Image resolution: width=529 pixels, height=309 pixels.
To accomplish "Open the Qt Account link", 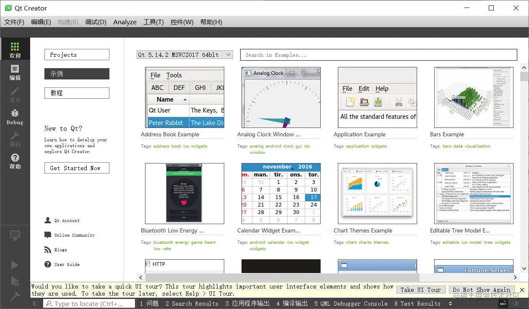I will tap(67, 220).
